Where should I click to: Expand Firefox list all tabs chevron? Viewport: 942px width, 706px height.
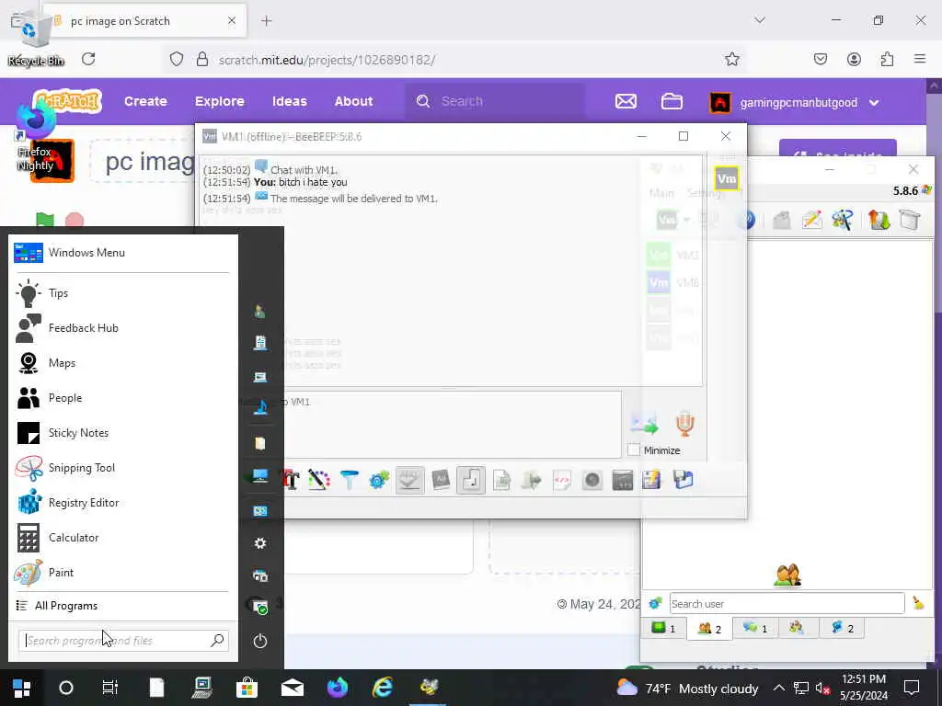click(760, 20)
